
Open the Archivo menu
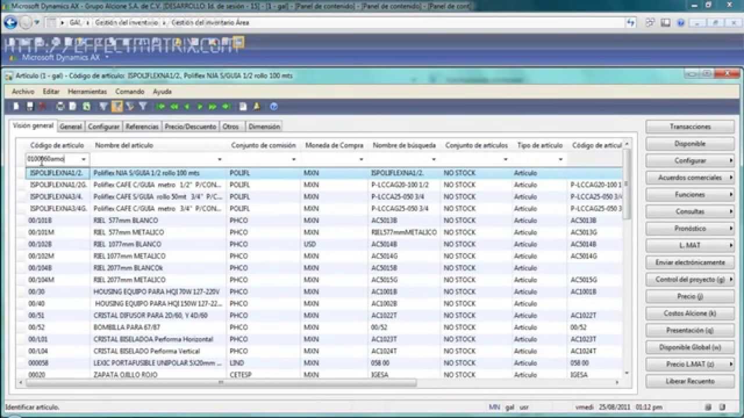click(x=23, y=92)
